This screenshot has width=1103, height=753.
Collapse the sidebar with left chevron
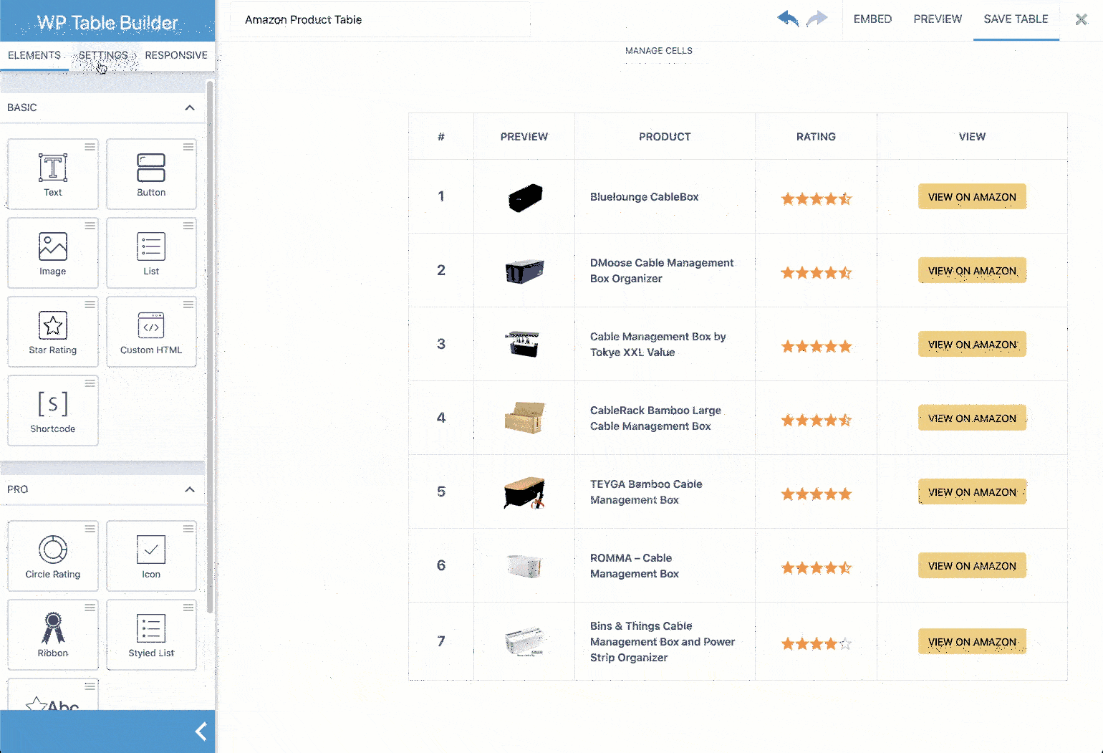(x=201, y=732)
